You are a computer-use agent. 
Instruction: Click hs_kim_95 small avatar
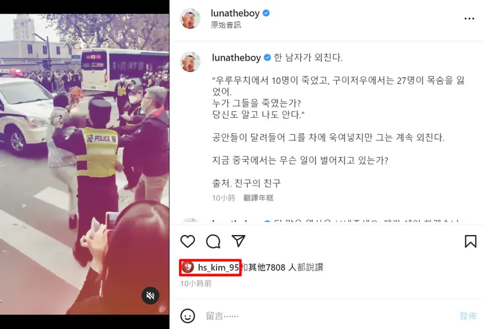[187, 267]
